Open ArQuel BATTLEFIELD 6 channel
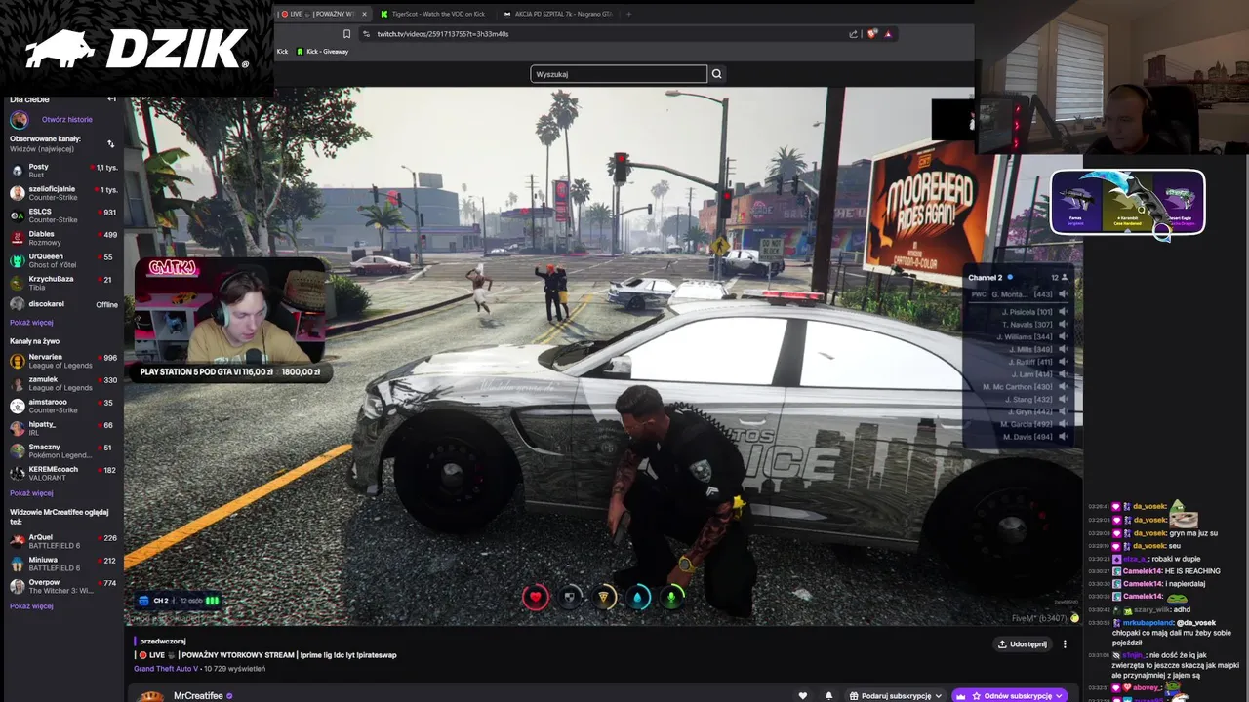Image resolution: width=1249 pixels, height=702 pixels. click(x=63, y=541)
